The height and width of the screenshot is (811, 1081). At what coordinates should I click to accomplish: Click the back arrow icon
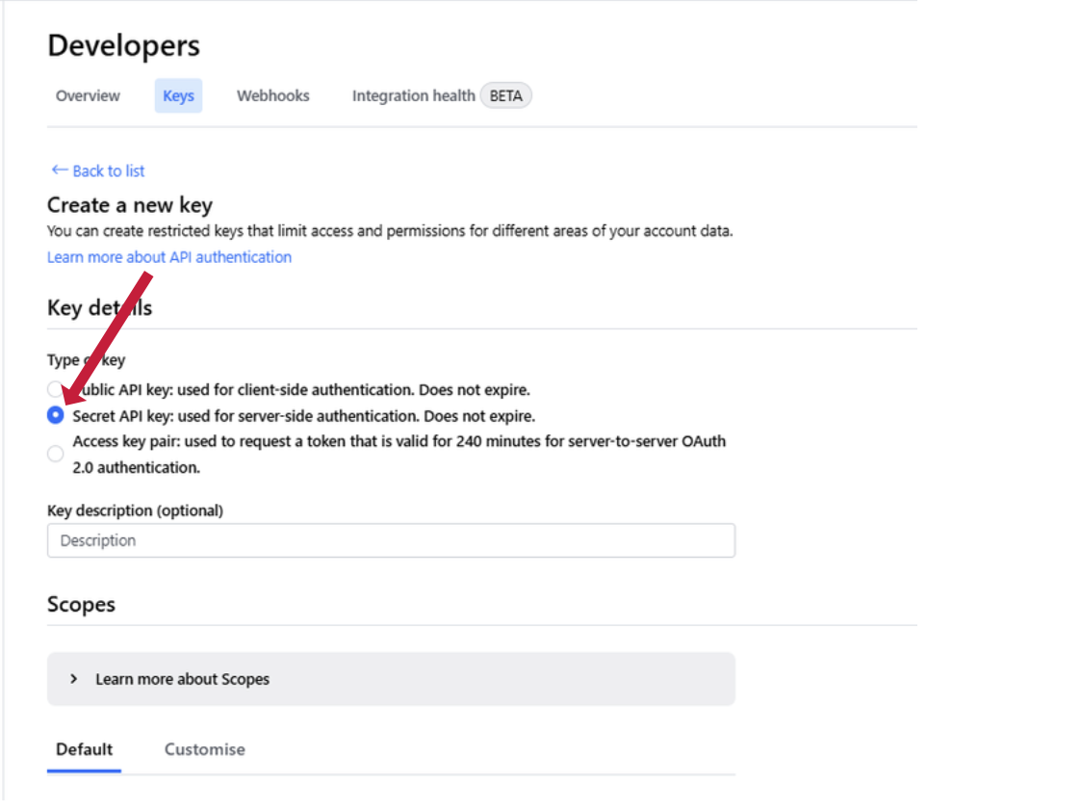point(59,170)
